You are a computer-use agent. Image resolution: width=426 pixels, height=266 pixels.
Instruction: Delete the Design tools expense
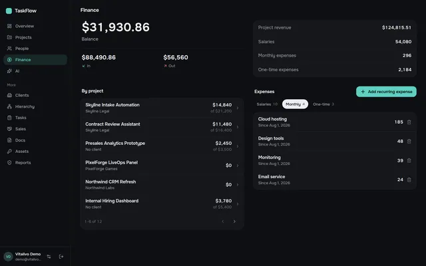pyautogui.click(x=409, y=142)
